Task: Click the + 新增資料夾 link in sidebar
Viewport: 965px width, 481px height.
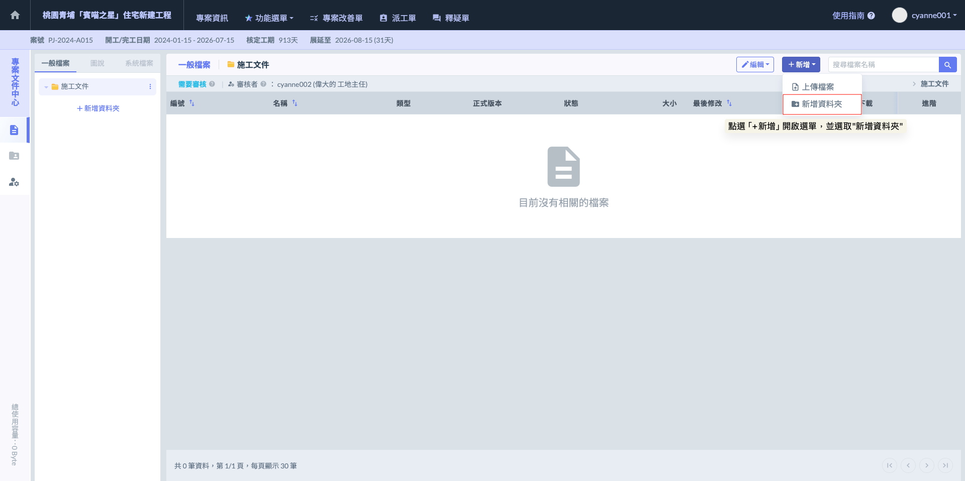Action: coord(98,108)
